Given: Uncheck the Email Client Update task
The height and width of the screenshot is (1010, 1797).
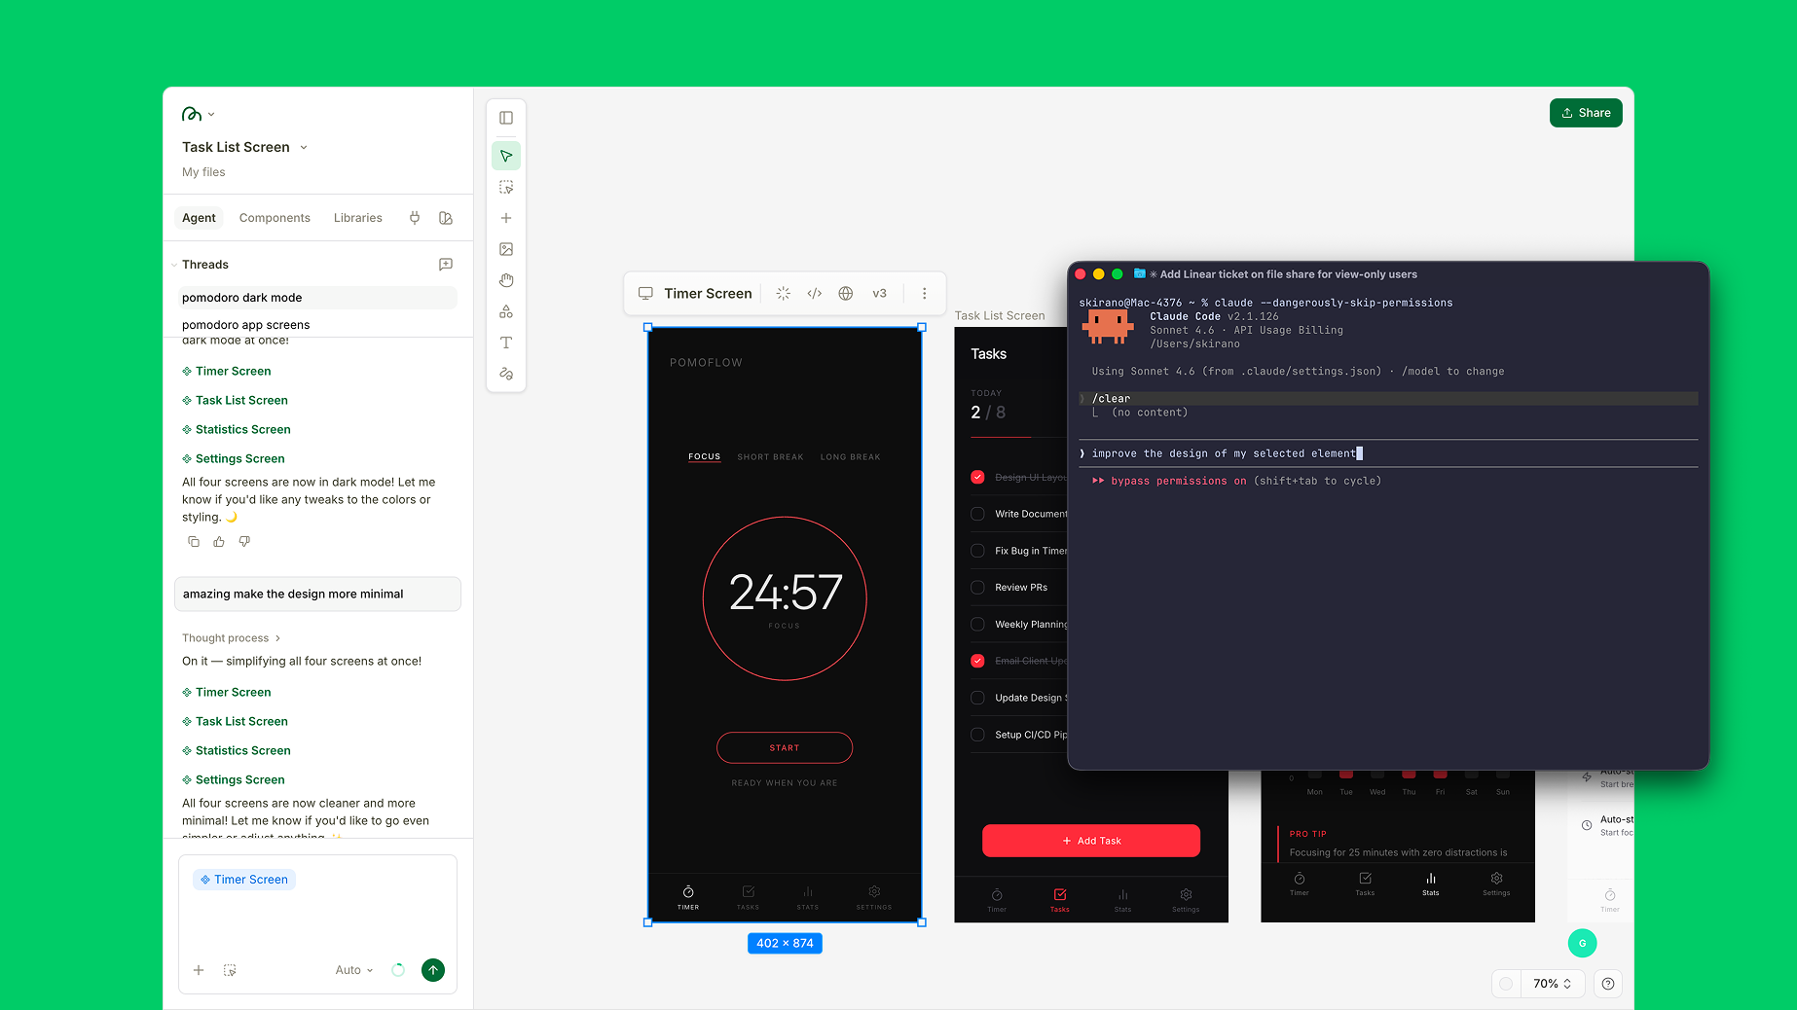Looking at the screenshot, I should coord(977,661).
